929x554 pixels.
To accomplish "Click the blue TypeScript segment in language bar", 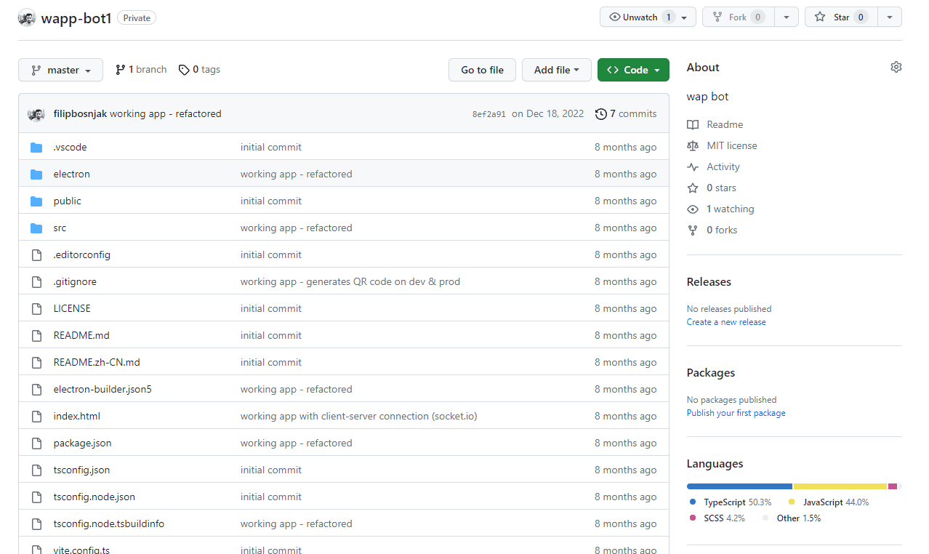I will coord(739,486).
